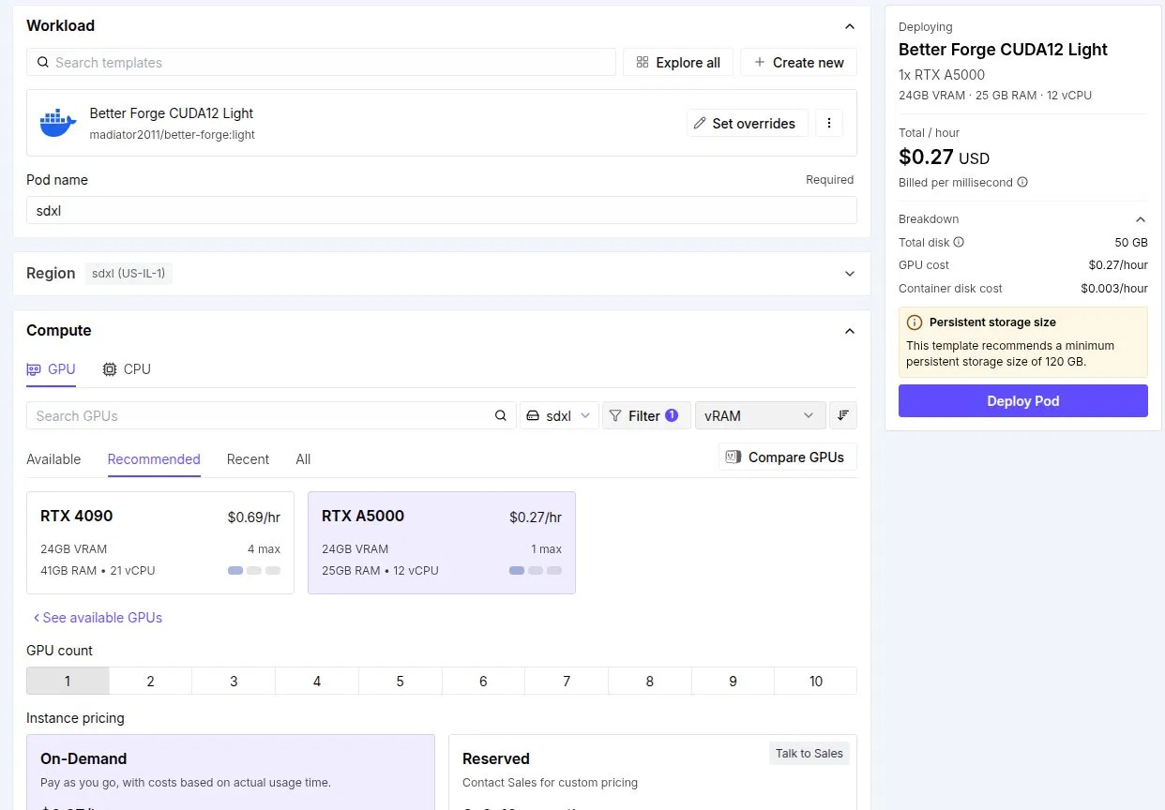The width and height of the screenshot is (1165, 810).
Task: Select the Available GPUs tab
Action: 53,459
